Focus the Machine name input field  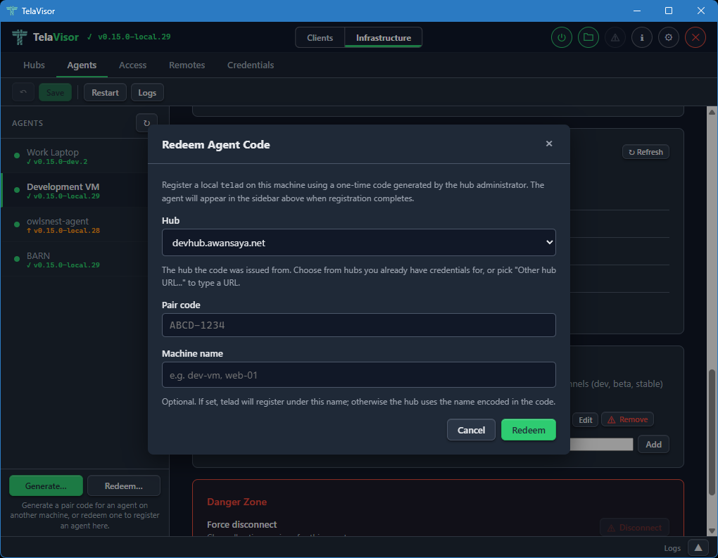[x=358, y=375]
